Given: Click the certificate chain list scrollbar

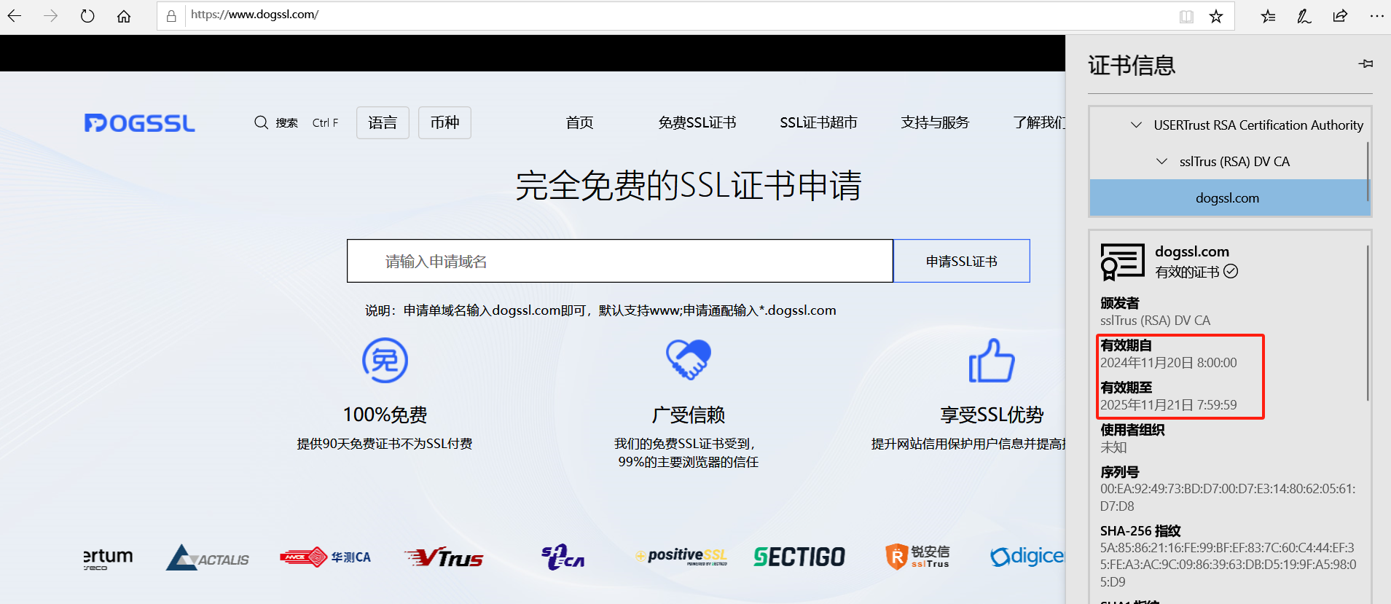Looking at the screenshot, I should [x=1368, y=171].
